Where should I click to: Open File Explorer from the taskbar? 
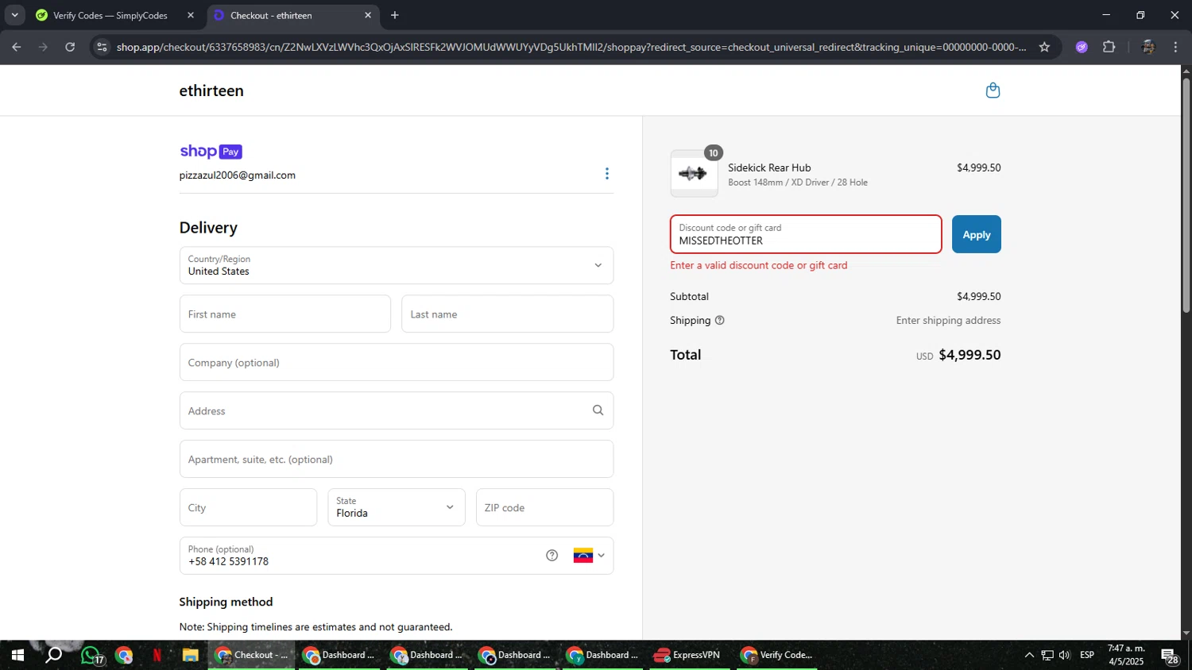coord(190,656)
